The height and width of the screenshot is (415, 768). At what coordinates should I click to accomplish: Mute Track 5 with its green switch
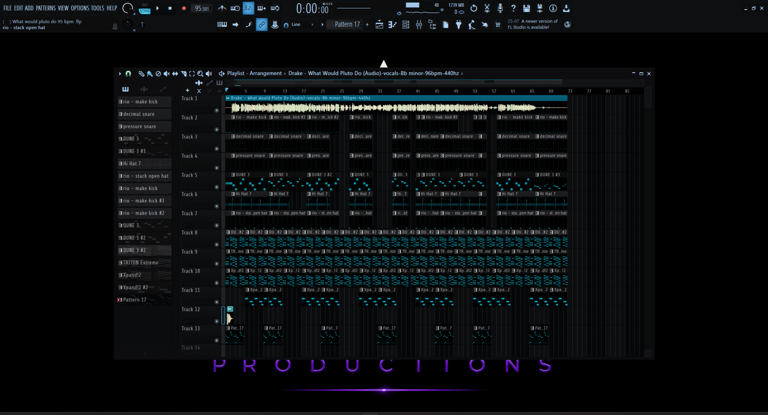pyautogui.click(x=217, y=187)
